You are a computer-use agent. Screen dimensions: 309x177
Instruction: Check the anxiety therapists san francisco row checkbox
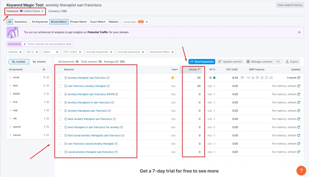pos(60,111)
